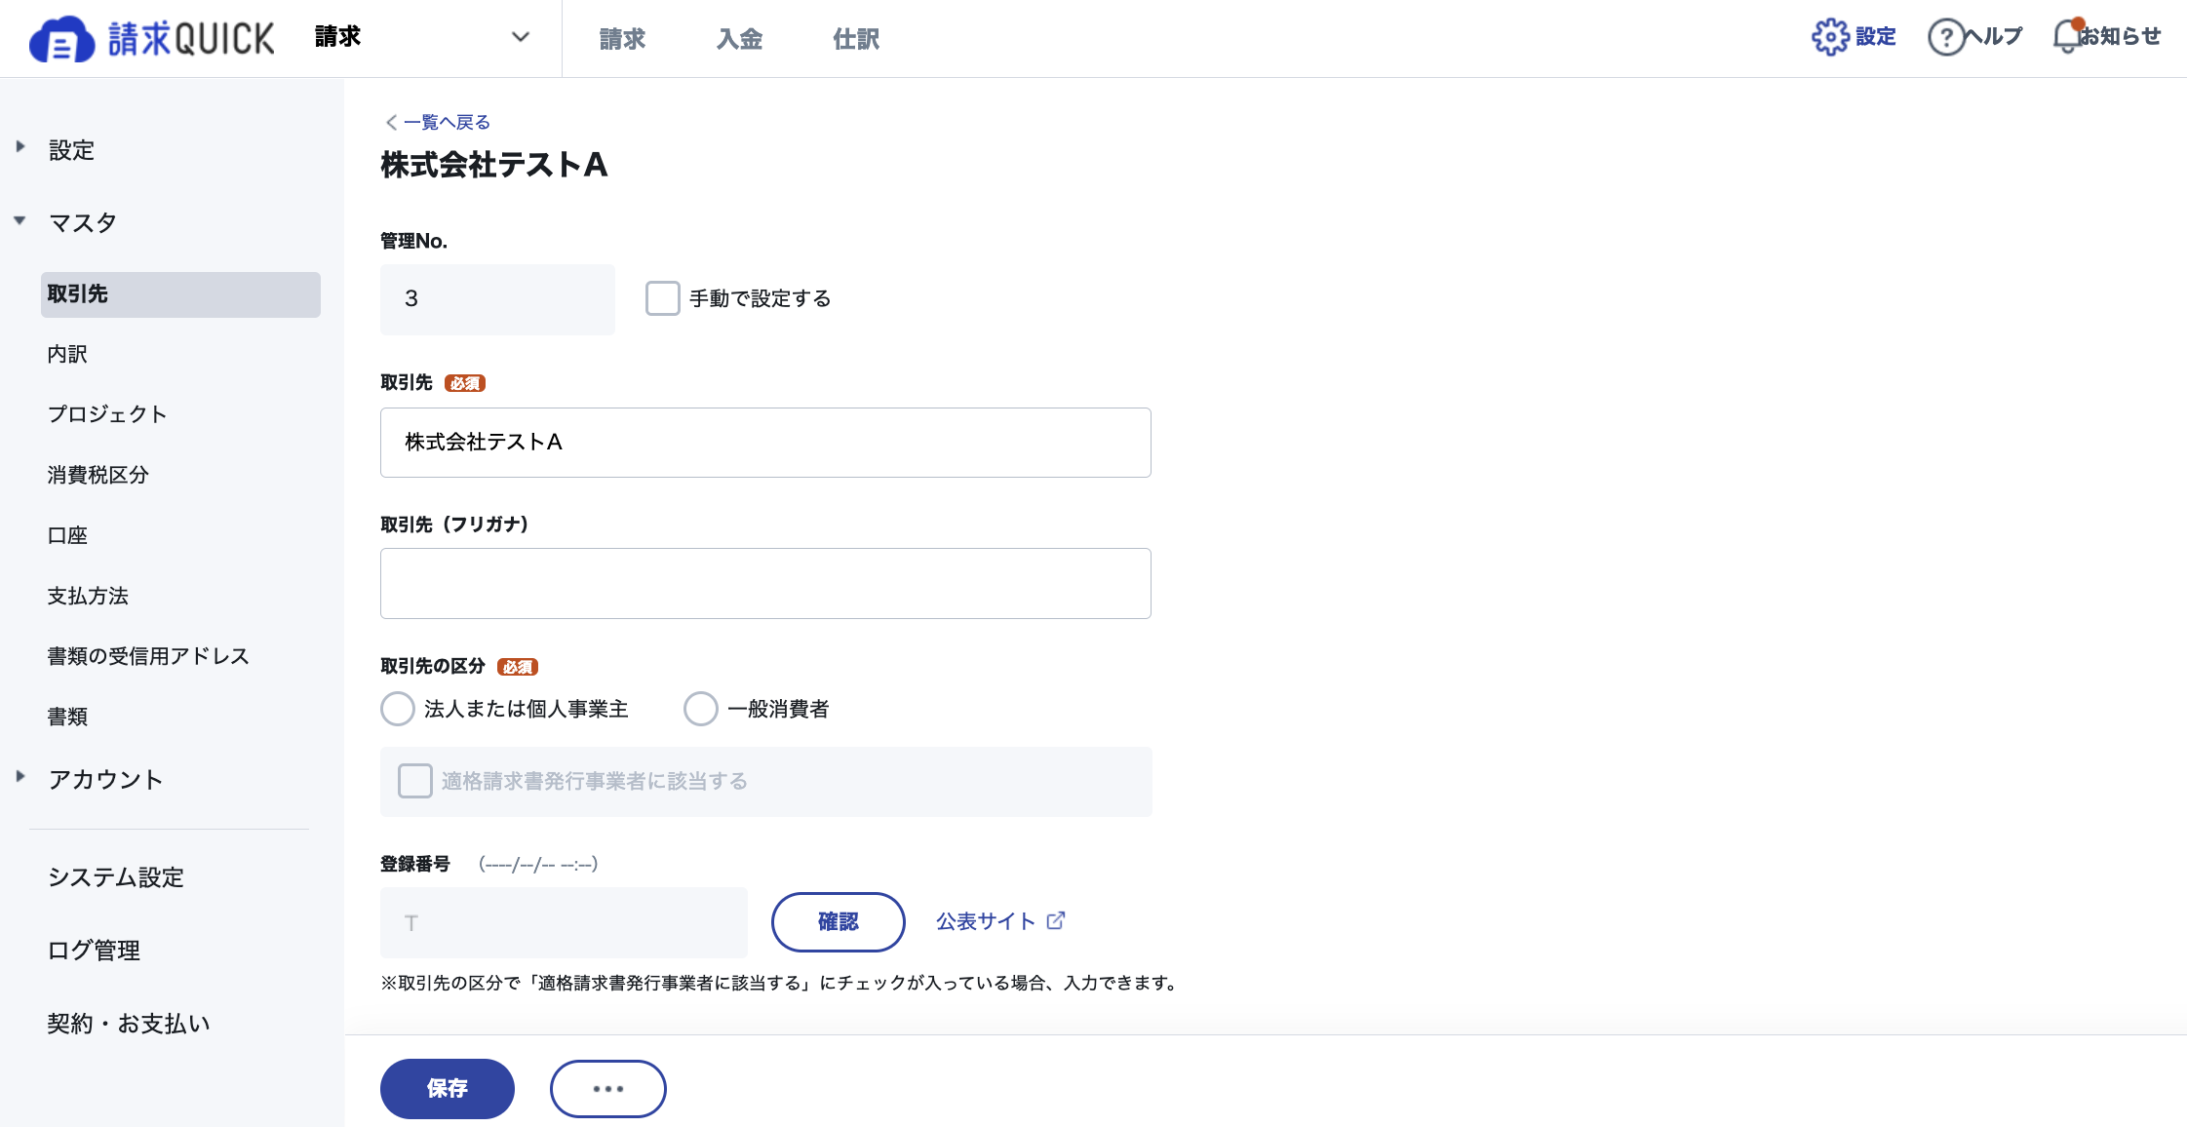Open 契約・お支払い in the sidebar

[129, 1024]
